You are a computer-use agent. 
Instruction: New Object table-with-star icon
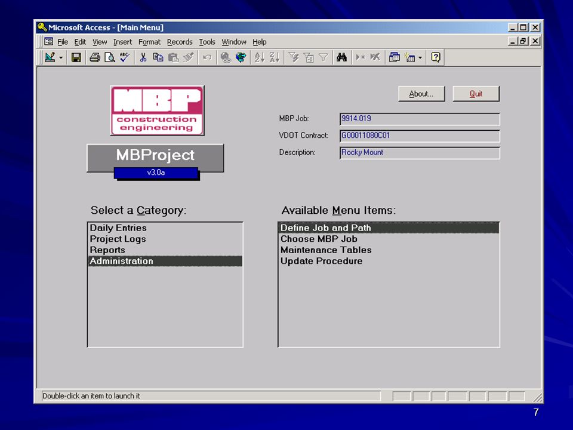tap(409, 57)
